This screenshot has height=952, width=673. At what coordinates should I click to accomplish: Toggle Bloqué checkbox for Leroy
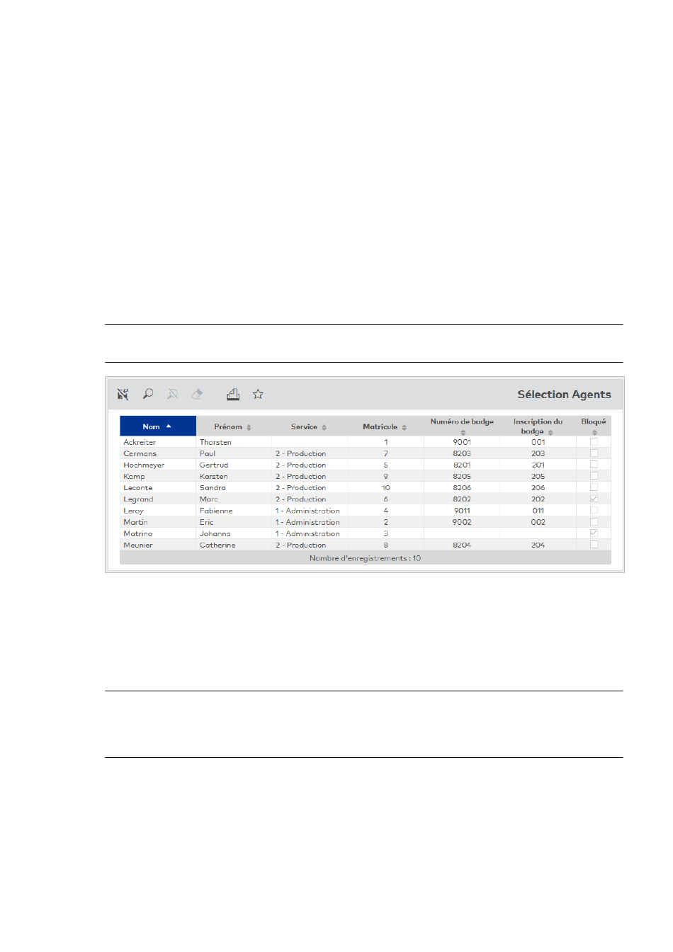point(594,511)
